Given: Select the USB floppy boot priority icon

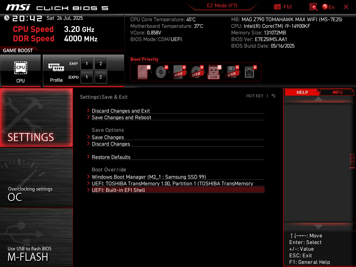Looking at the screenshot, I should point(232,72).
